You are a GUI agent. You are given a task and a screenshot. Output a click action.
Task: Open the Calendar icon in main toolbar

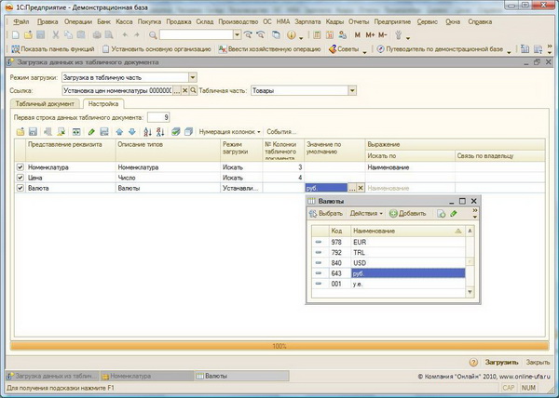tap(330, 34)
